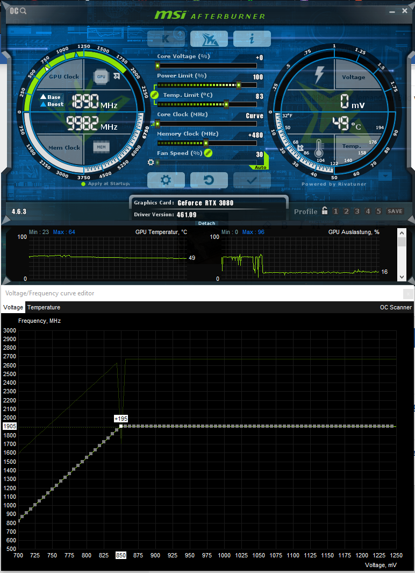Click the MEM chip icon
Image resolution: width=415 pixels, height=573 pixels.
[101, 147]
